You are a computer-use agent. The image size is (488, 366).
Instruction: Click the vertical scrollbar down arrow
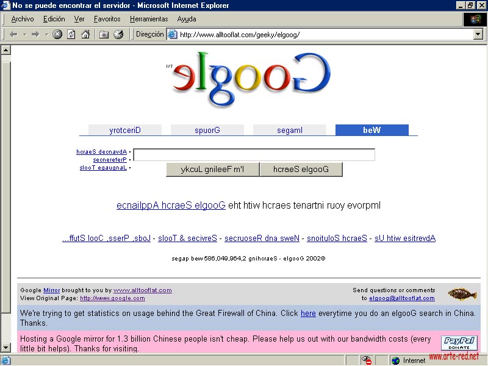click(x=5, y=347)
